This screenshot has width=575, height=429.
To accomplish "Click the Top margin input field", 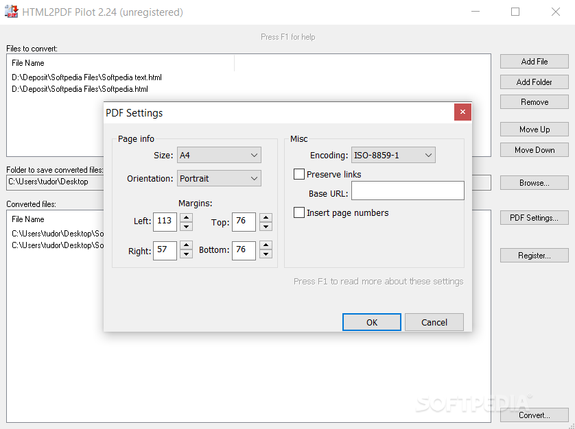I will (244, 221).
